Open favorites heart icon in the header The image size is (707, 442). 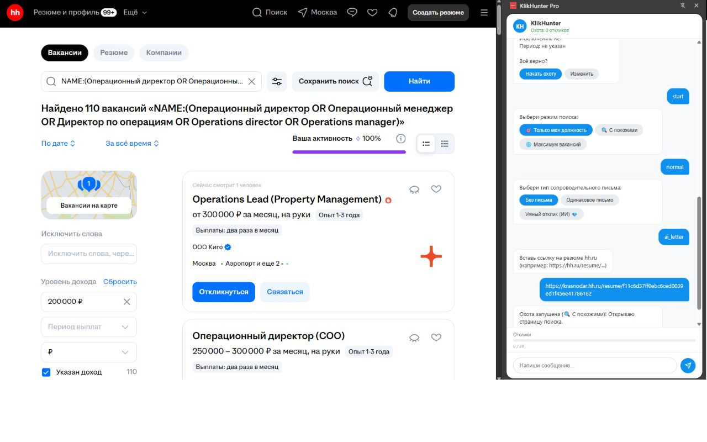pyautogui.click(x=372, y=12)
